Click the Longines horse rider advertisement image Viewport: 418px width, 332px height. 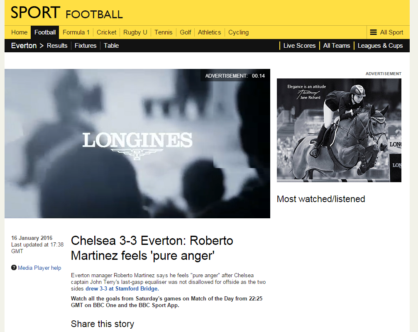339,130
